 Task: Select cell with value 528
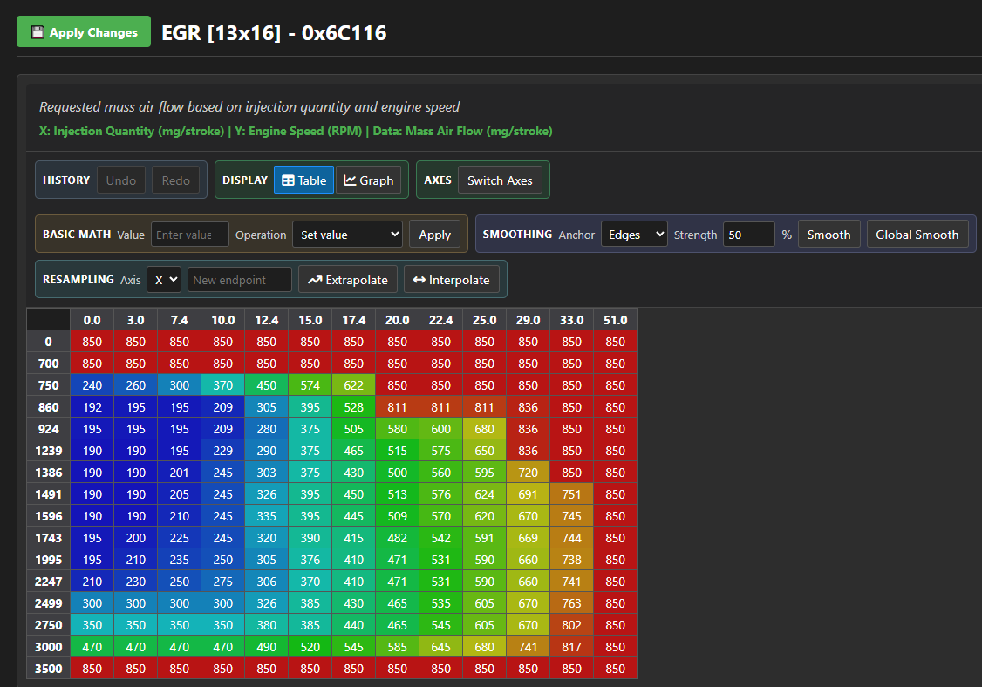(x=353, y=407)
